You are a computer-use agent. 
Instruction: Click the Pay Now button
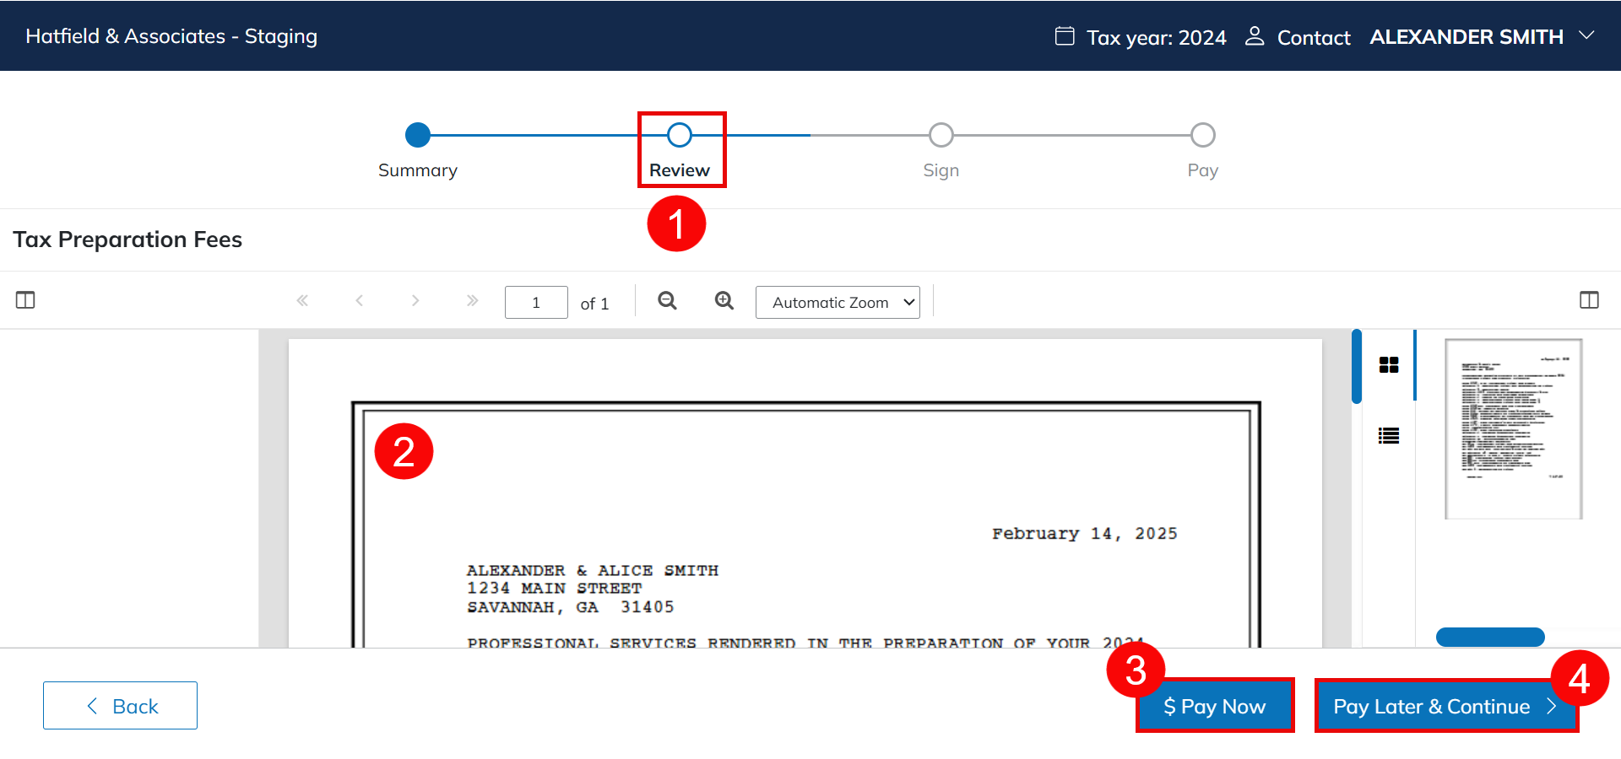1214,706
